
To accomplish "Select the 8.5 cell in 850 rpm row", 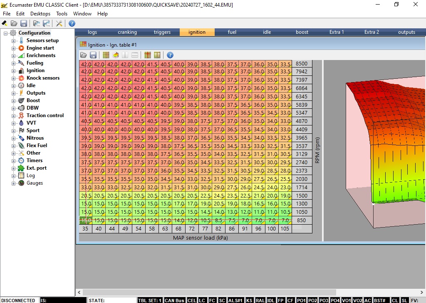I will pyautogui.click(x=218, y=220).
